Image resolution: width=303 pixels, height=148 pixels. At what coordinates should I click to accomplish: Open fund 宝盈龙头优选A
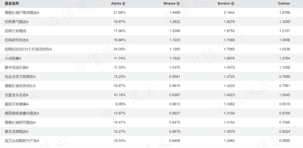(x=16, y=95)
